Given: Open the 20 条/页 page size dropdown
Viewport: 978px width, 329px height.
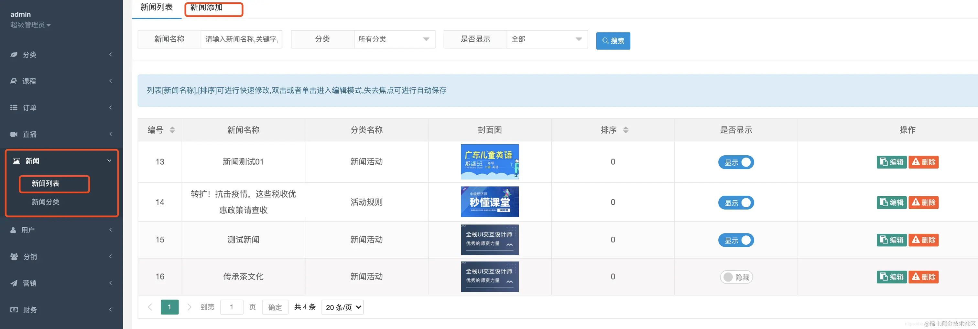Looking at the screenshot, I should [x=342, y=307].
